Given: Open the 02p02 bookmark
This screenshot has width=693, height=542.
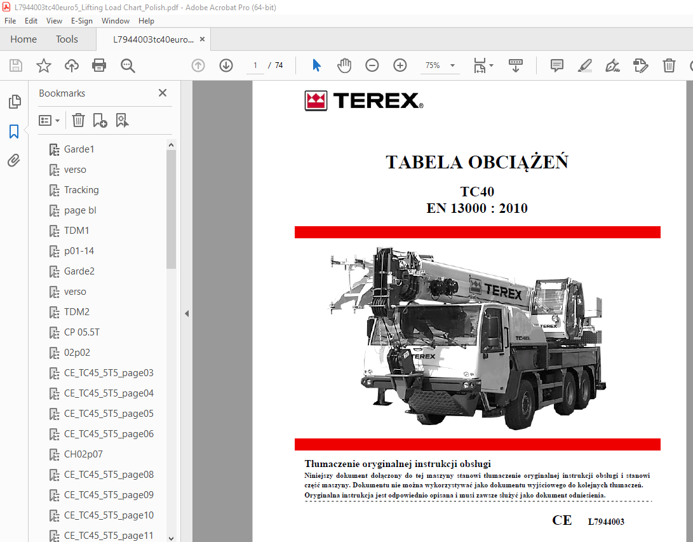Looking at the screenshot, I should [77, 353].
